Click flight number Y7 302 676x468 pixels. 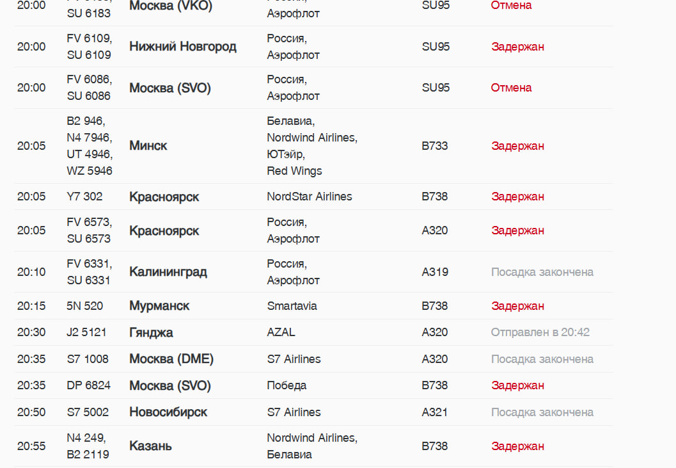(84, 197)
